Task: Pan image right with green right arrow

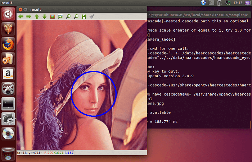Action: (29, 17)
